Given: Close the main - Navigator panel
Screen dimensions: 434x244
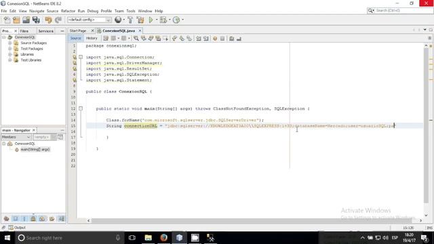Looking at the screenshot, I should tap(34, 130).
